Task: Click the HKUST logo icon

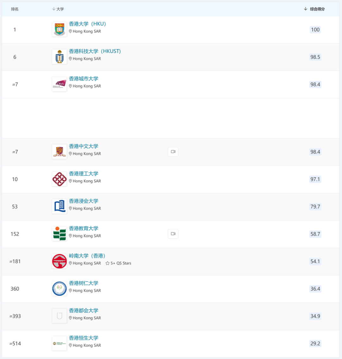Action: click(x=59, y=57)
